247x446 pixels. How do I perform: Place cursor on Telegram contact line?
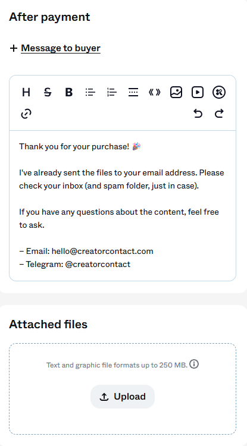(75, 264)
